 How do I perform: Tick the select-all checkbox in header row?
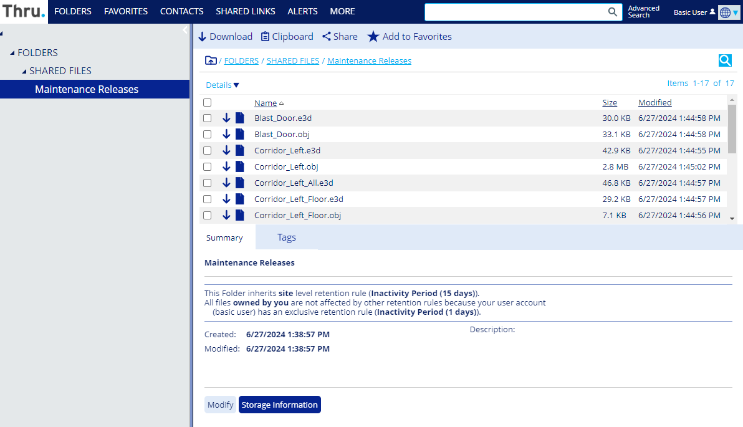tap(208, 103)
